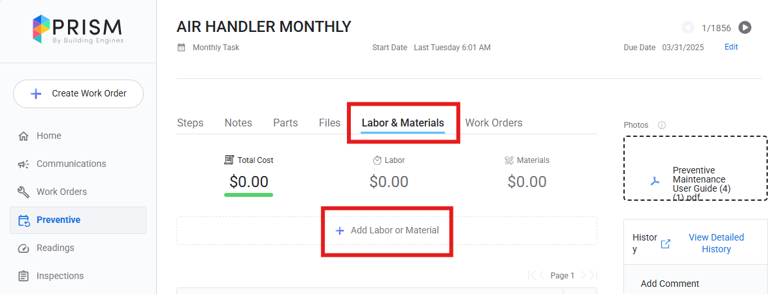This screenshot has height=294, width=775.
Task: Go to next task arrow
Action: 745,27
